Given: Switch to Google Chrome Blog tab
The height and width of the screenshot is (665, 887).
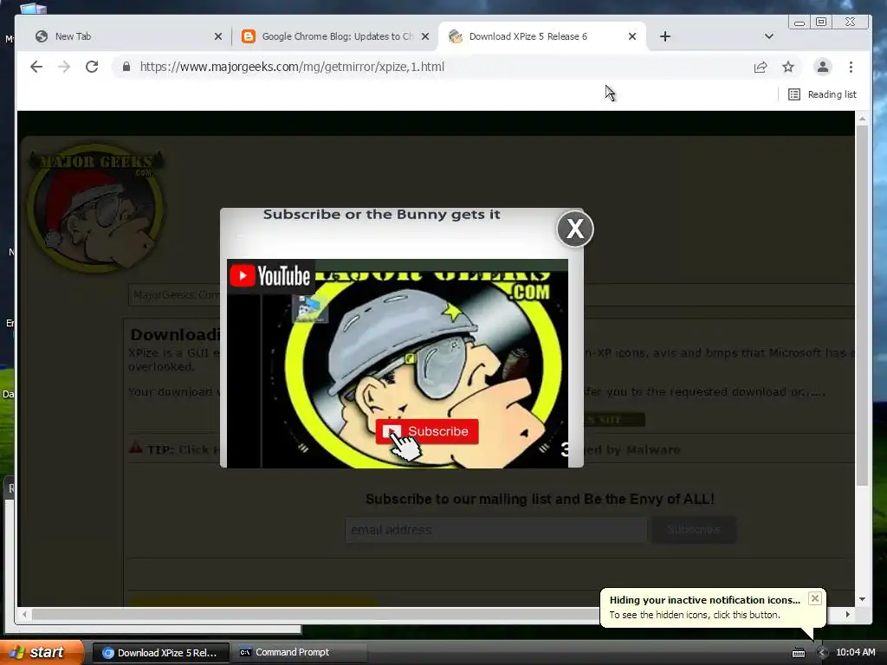Looking at the screenshot, I should [x=335, y=36].
